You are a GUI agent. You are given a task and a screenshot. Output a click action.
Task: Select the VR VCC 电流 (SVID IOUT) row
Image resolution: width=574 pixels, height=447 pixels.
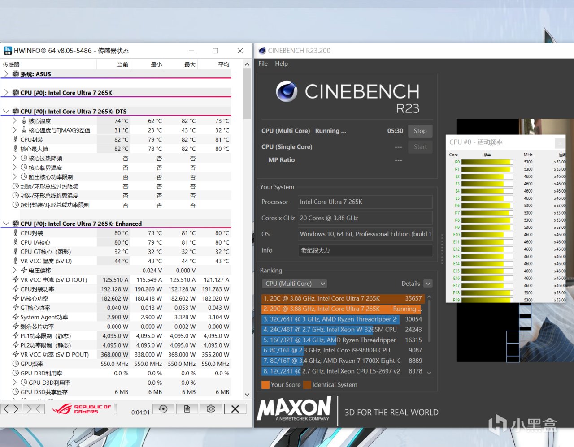[x=116, y=280]
